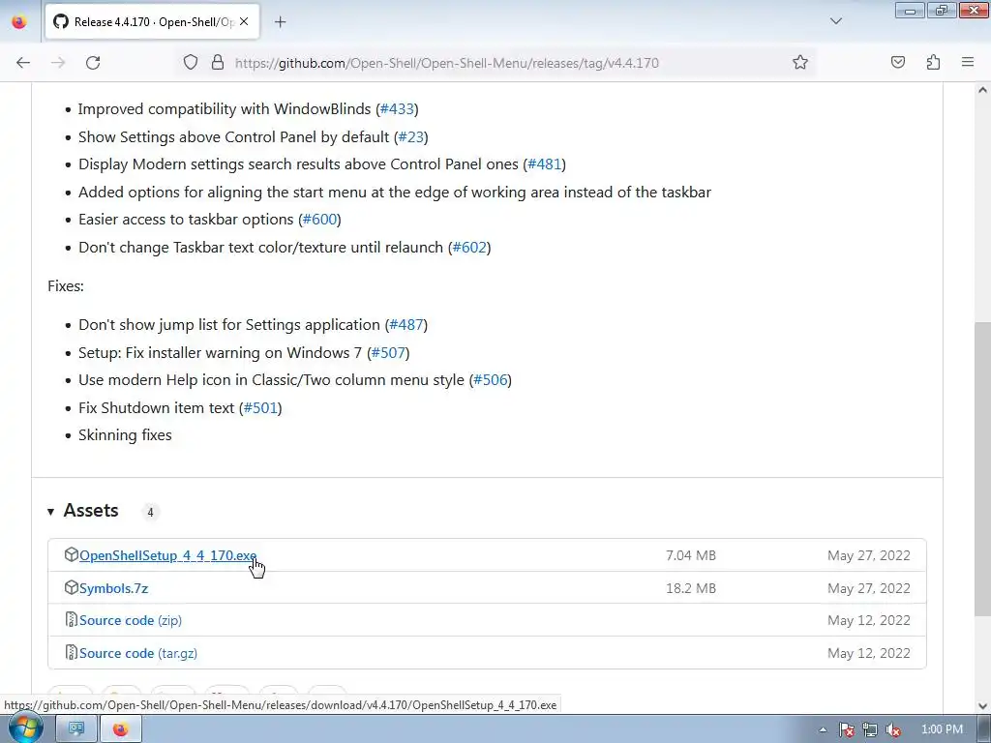The image size is (991, 743).
Task: Open the Firefox hamburger application menu
Action: click(x=968, y=62)
